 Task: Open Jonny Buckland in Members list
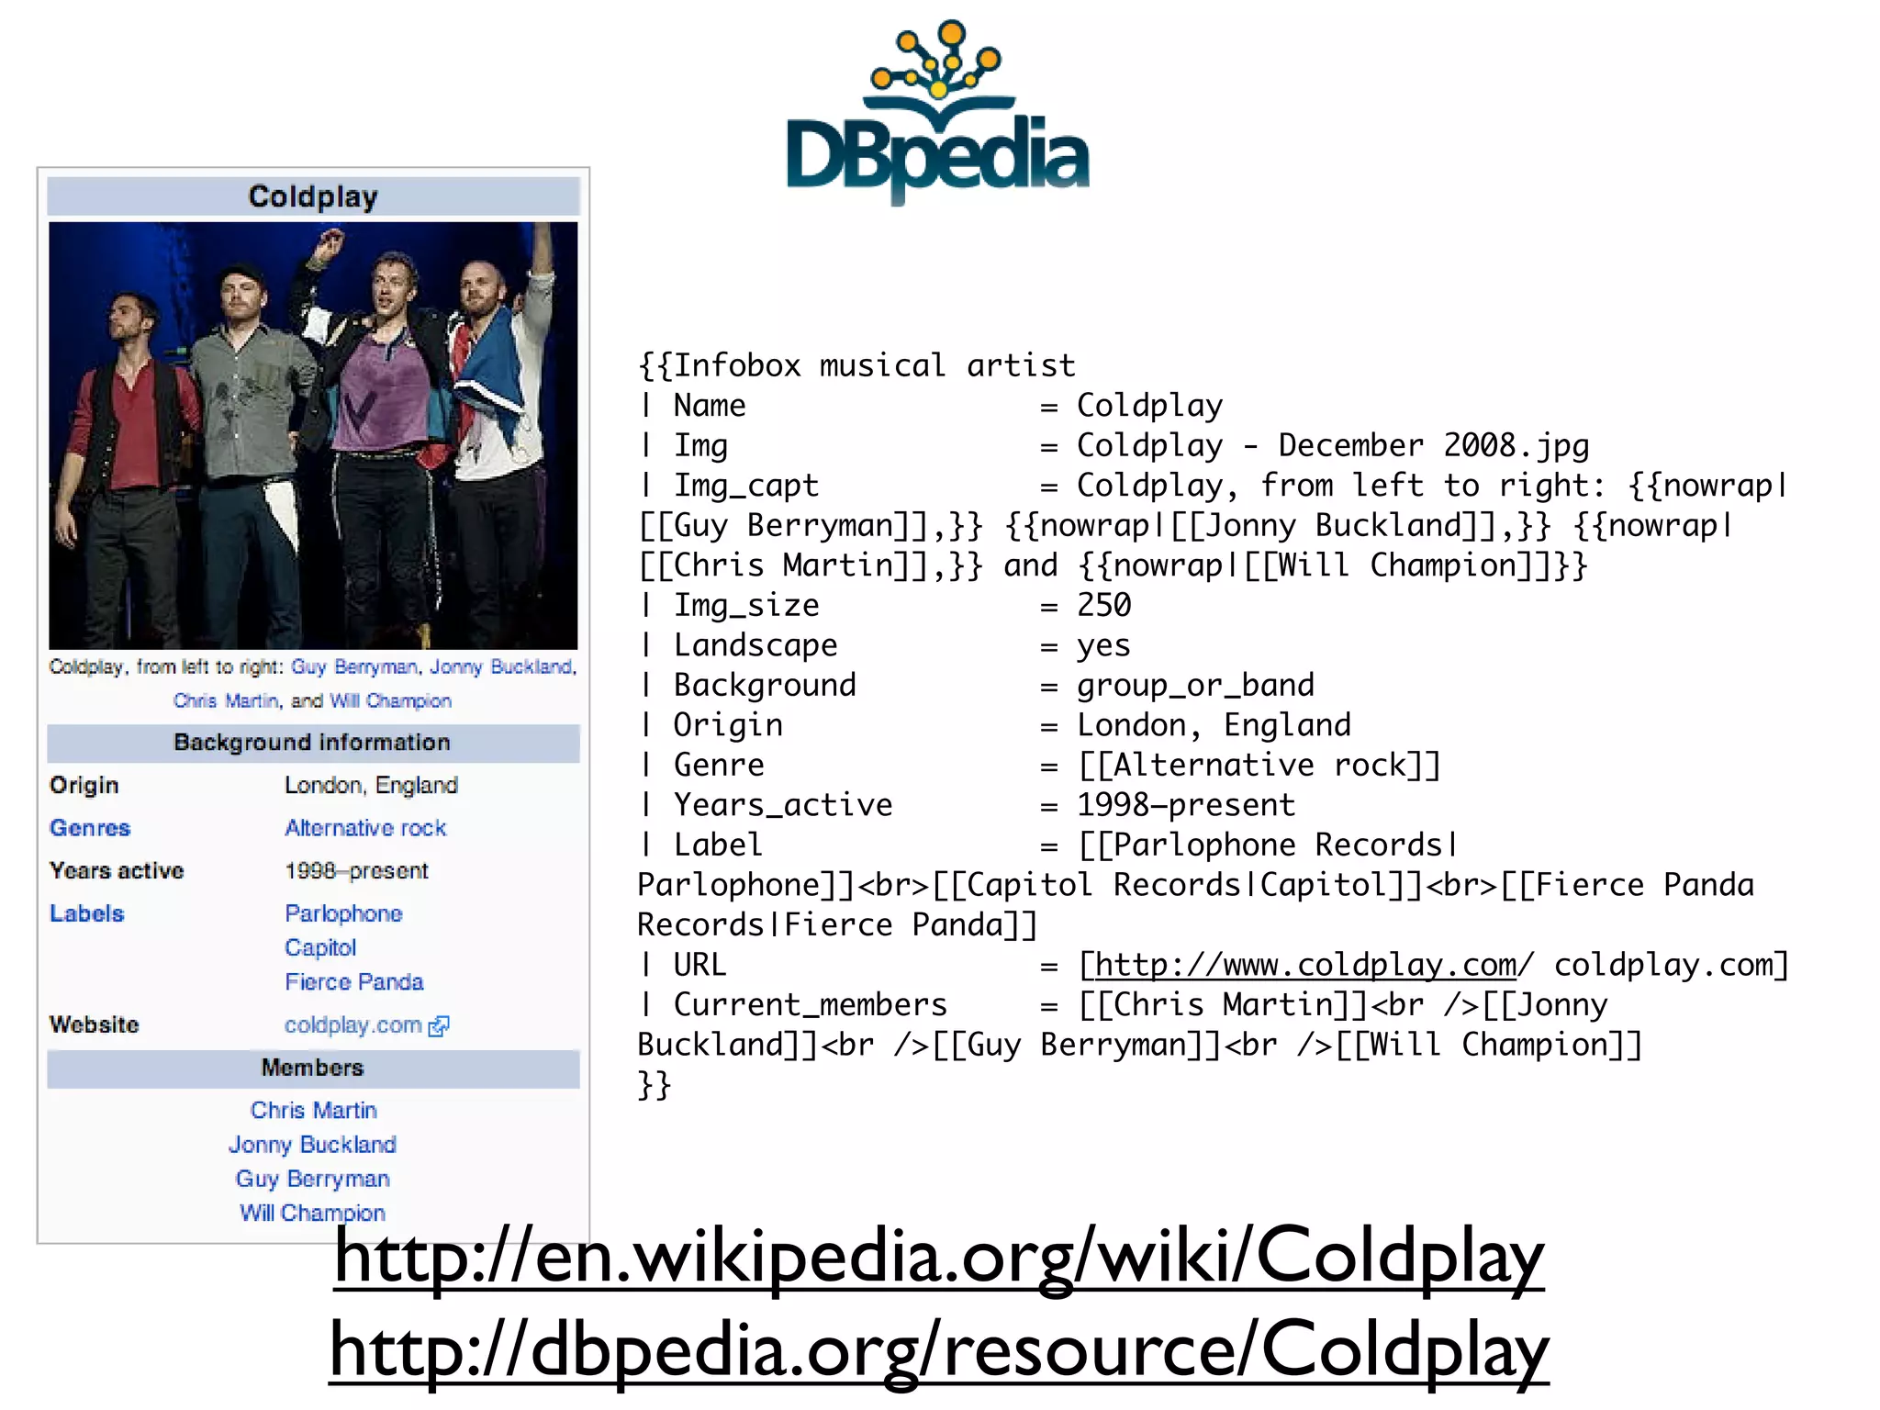tap(313, 1145)
